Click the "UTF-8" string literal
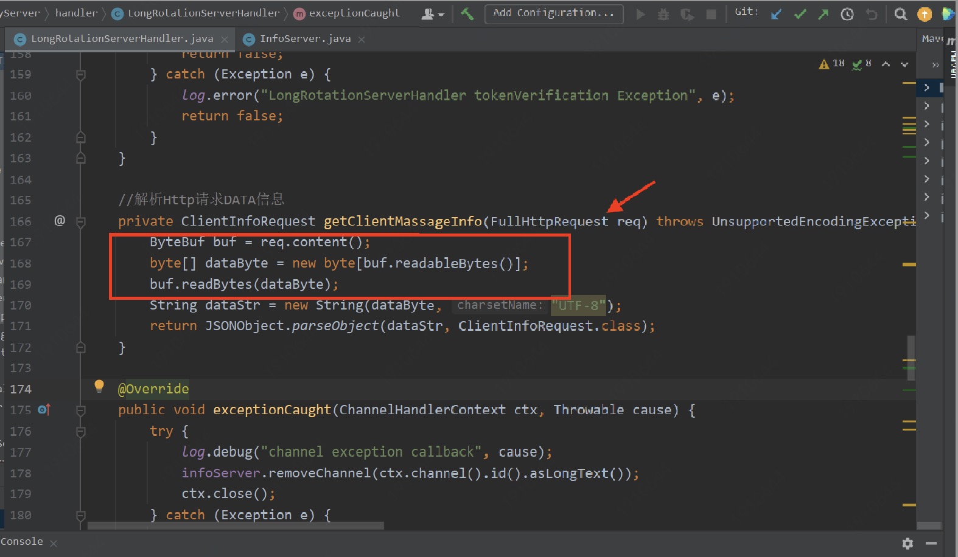This screenshot has width=958, height=557. 578,305
